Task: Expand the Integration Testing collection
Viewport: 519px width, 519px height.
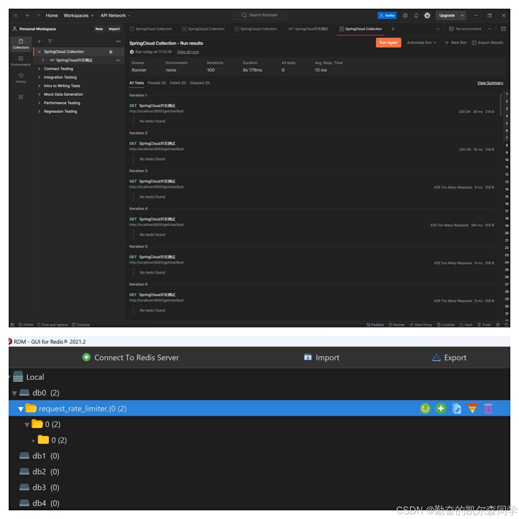Action: [39, 77]
